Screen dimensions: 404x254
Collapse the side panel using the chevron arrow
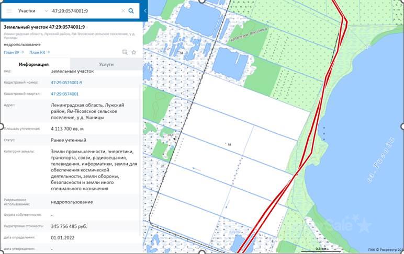[x=145, y=10]
